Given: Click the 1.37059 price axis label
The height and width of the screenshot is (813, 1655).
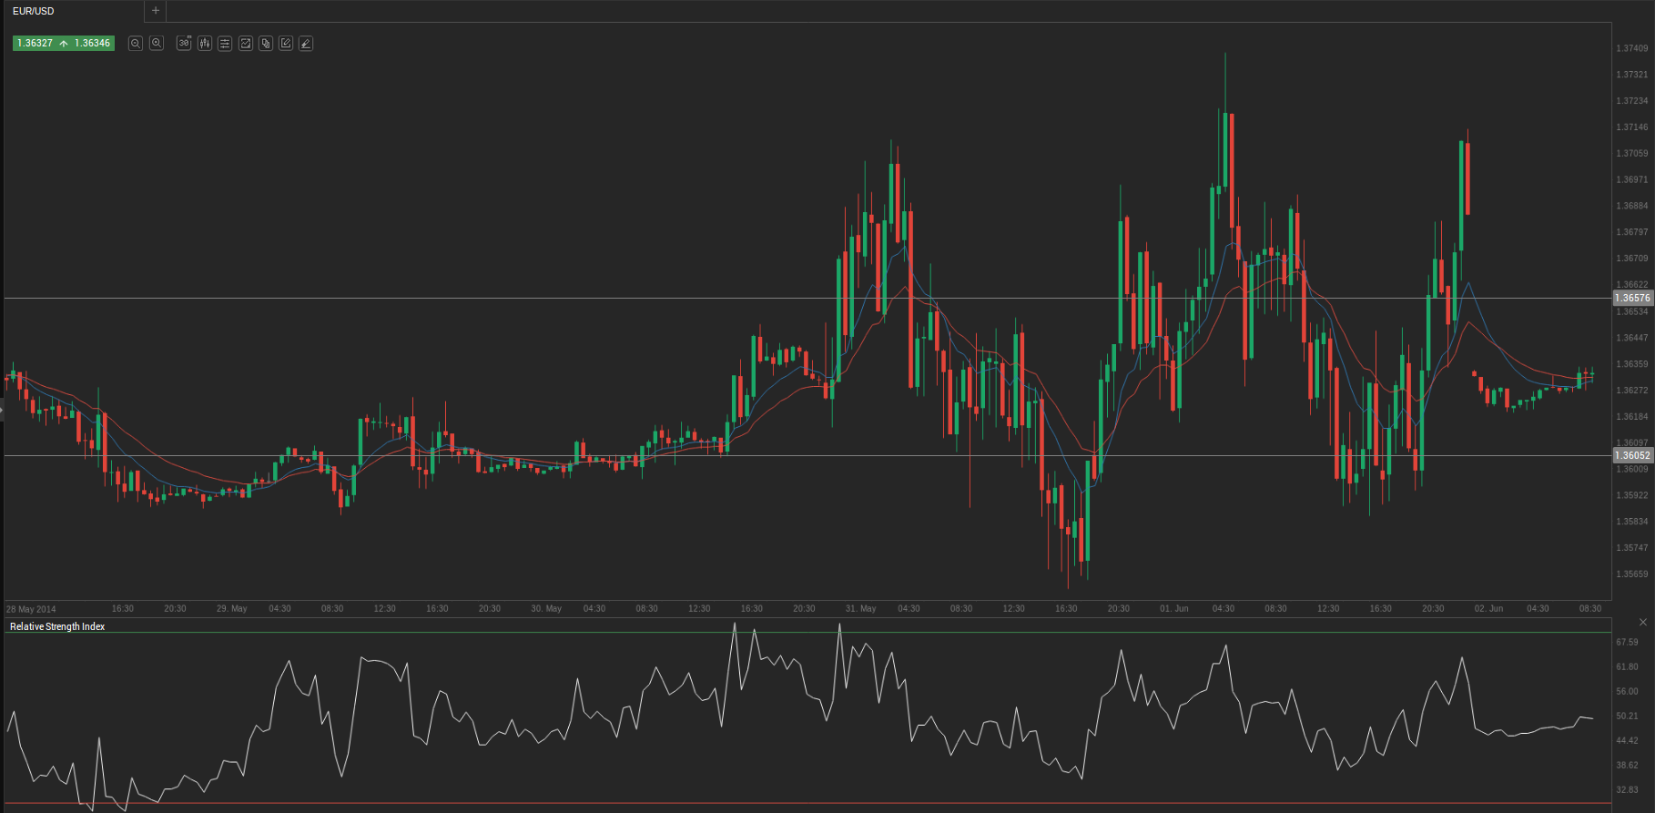Looking at the screenshot, I should tap(1632, 153).
